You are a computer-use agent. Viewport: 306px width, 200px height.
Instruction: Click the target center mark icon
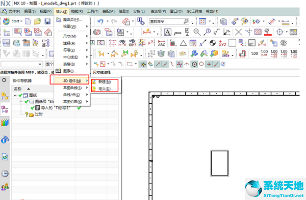tap(279, 32)
